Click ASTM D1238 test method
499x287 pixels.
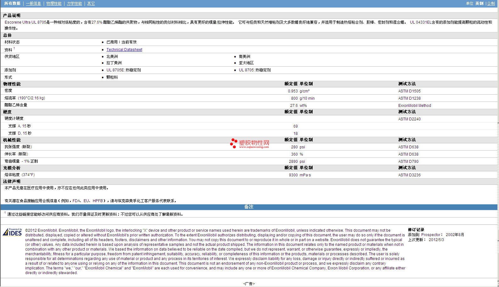point(409,98)
